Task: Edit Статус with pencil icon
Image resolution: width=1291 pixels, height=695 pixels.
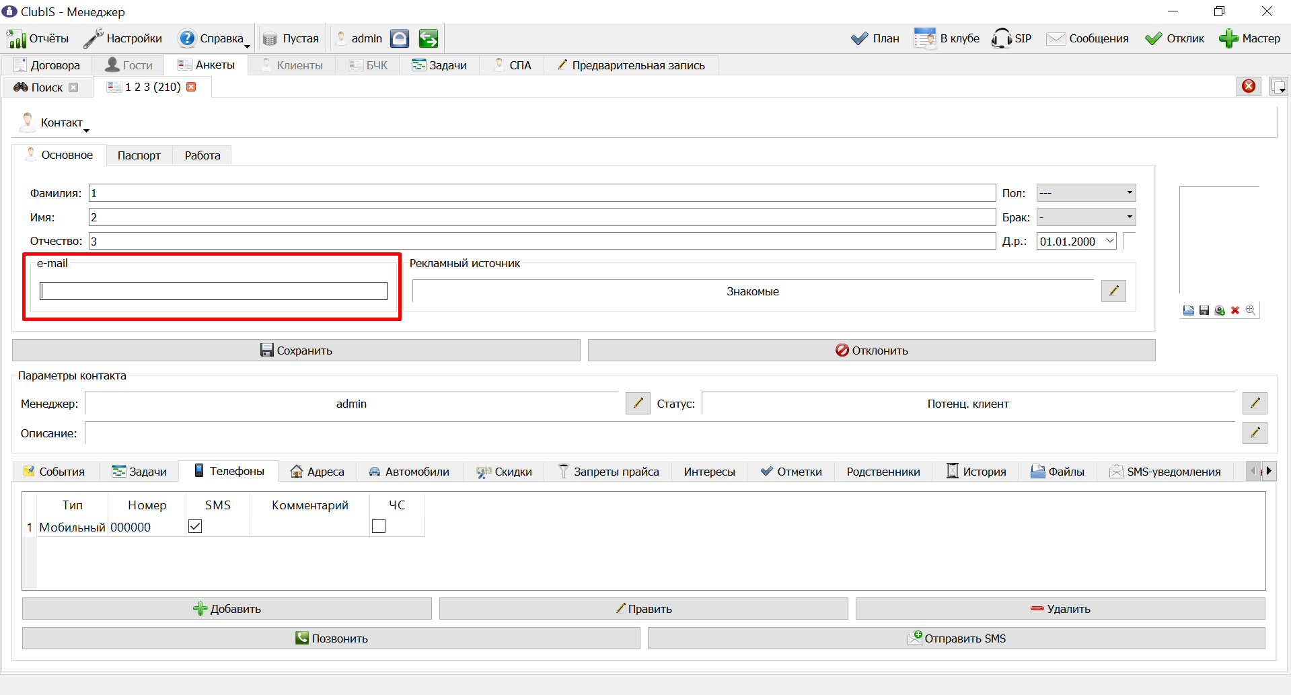Action: [1255, 403]
